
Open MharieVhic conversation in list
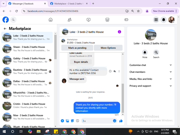click(27, 94)
